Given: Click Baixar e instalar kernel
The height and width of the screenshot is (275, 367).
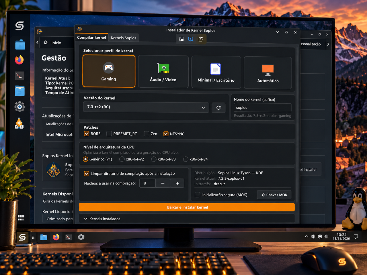Looking at the screenshot, I should click(x=187, y=207).
